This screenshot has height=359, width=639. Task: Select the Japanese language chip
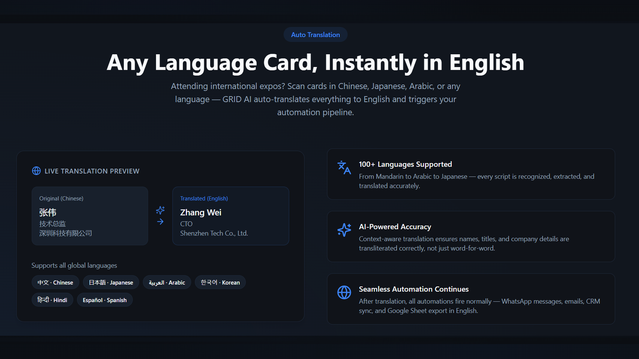pyautogui.click(x=111, y=282)
